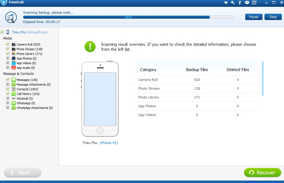
Task: Click the App Audio music note icon
Action: point(13,68)
